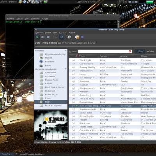
Task: Clear the search field with red X
Action: [x=130, y=51]
